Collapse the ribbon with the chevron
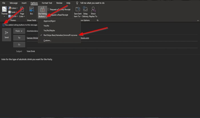 point(198,20)
